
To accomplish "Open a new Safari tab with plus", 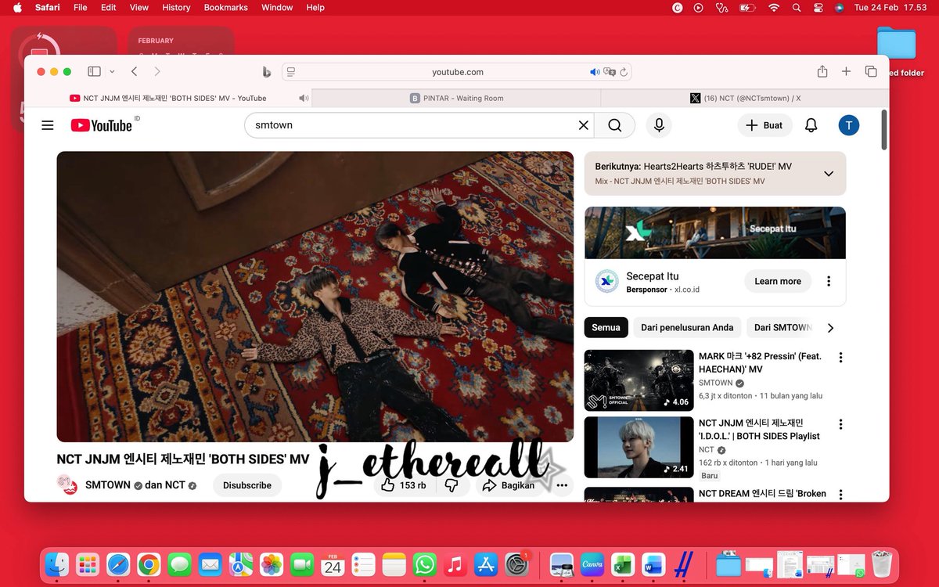I will (846, 71).
